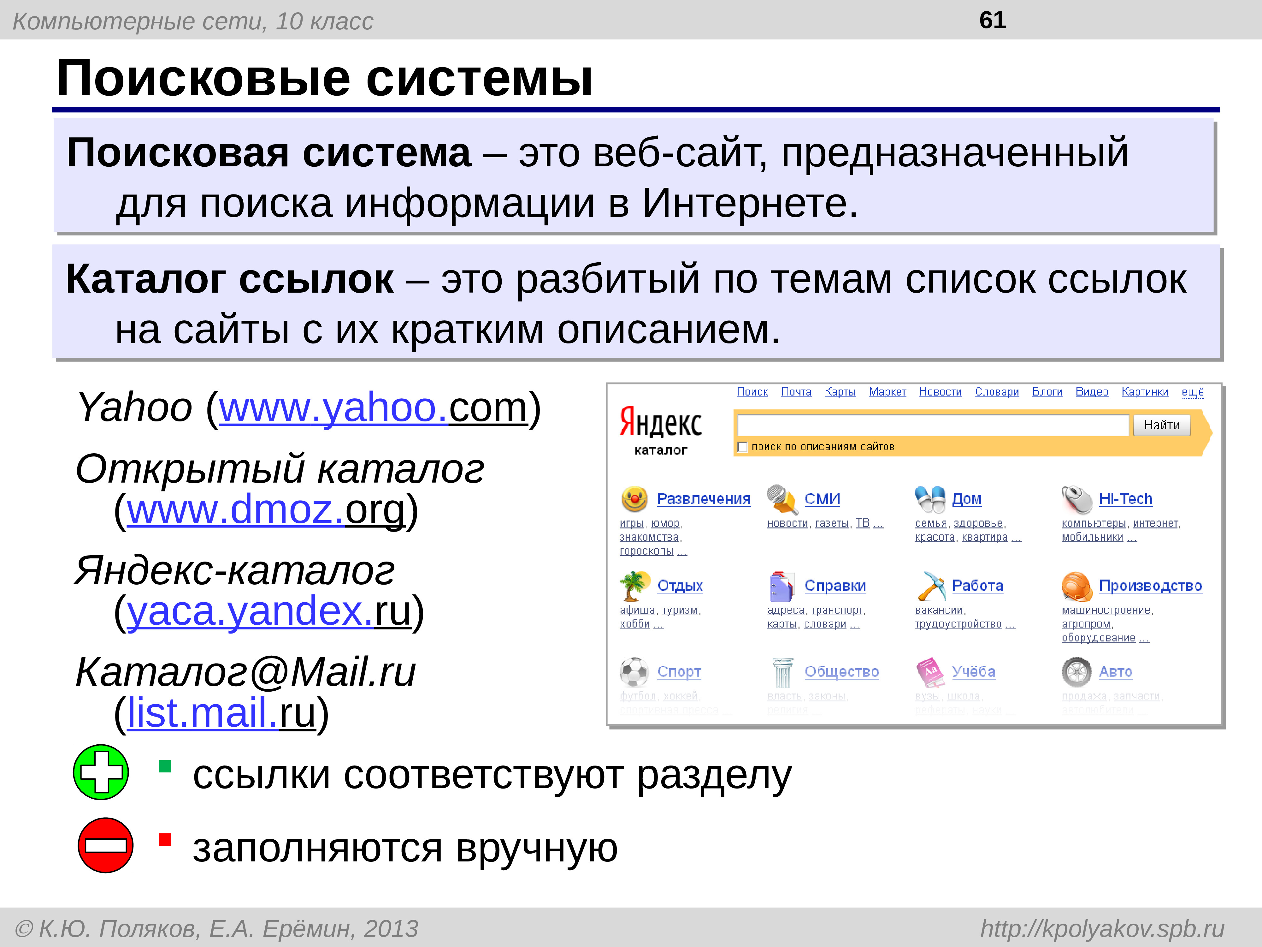The width and height of the screenshot is (1262, 947).
Task: Open the Картинки item in Yandex bar
Action: tap(1144, 392)
